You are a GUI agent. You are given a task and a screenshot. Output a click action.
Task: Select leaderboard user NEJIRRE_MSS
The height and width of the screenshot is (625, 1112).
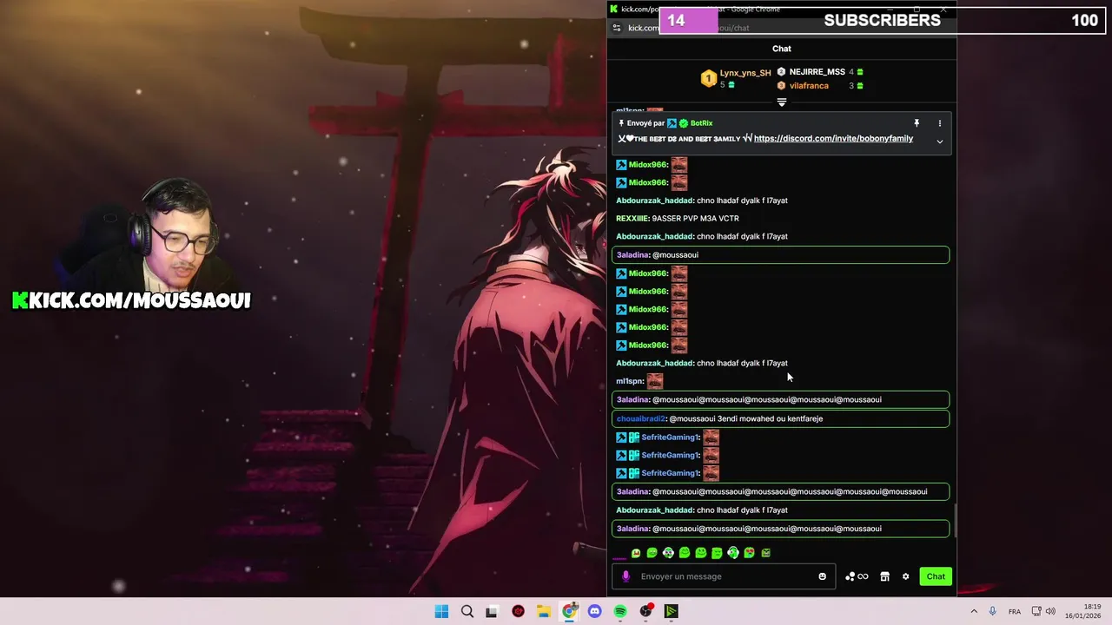[817, 72]
